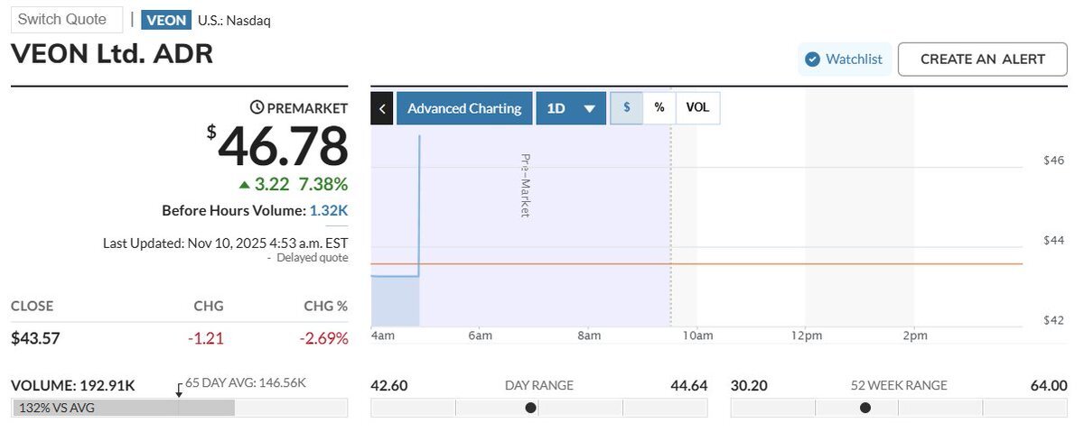Click the VEON ticker symbol badge
The height and width of the screenshot is (432, 1084).
[x=165, y=20]
